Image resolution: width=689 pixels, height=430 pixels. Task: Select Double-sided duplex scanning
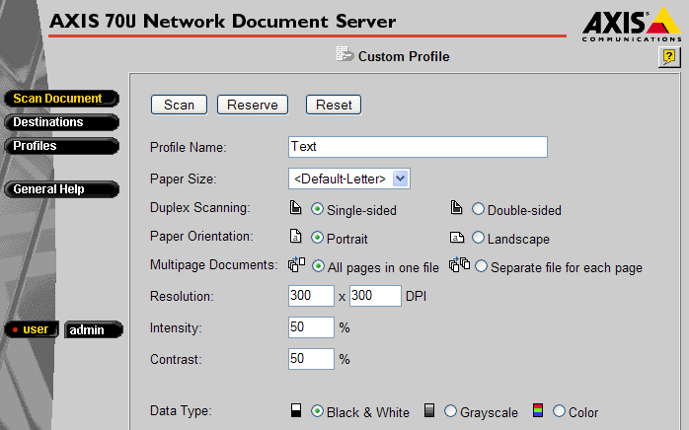coord(478,209)
